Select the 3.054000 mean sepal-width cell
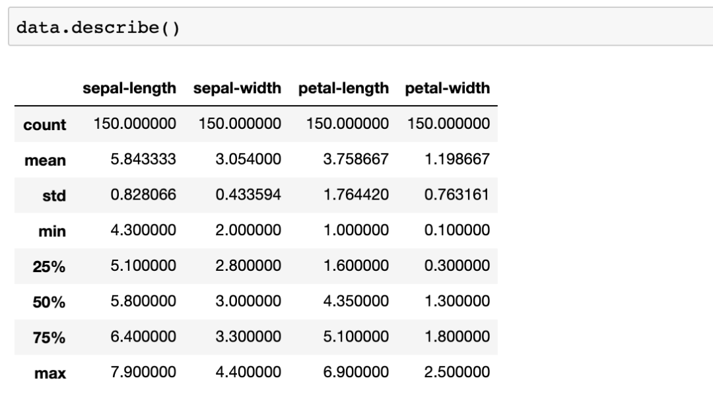713x397 pixels. 248,159
